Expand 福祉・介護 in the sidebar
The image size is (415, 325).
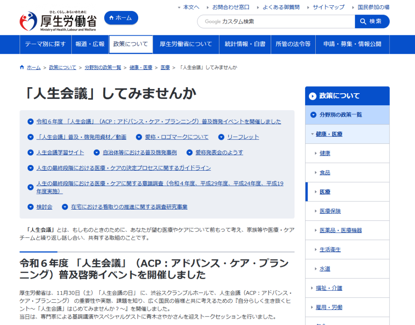[312, 288]
